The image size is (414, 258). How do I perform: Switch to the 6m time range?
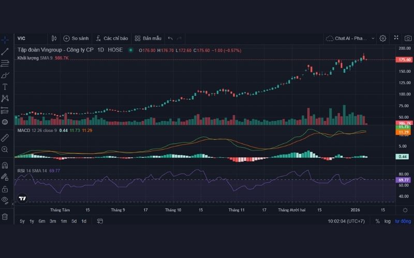pos(42,221)
